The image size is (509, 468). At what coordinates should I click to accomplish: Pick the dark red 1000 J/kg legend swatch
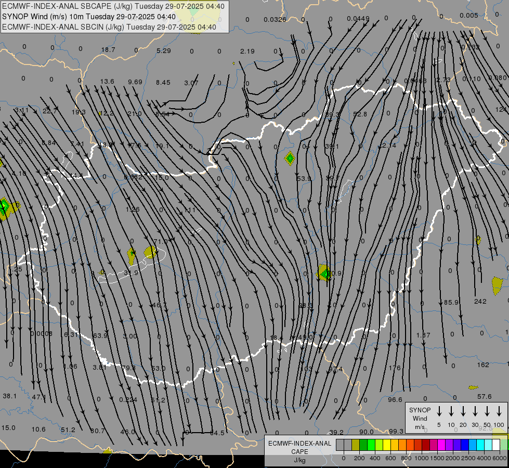426,445
